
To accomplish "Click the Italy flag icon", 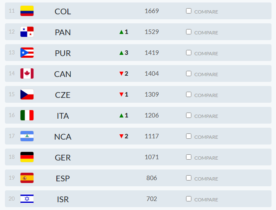I will (27, 115).
